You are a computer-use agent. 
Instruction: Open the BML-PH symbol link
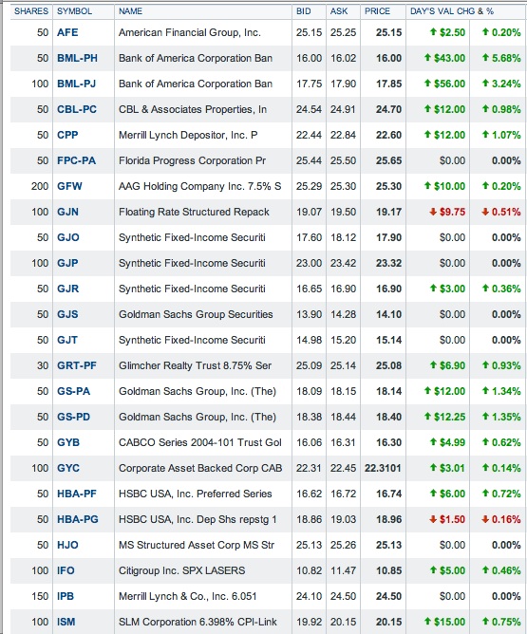pyautogui.click(x=77, y=58)
